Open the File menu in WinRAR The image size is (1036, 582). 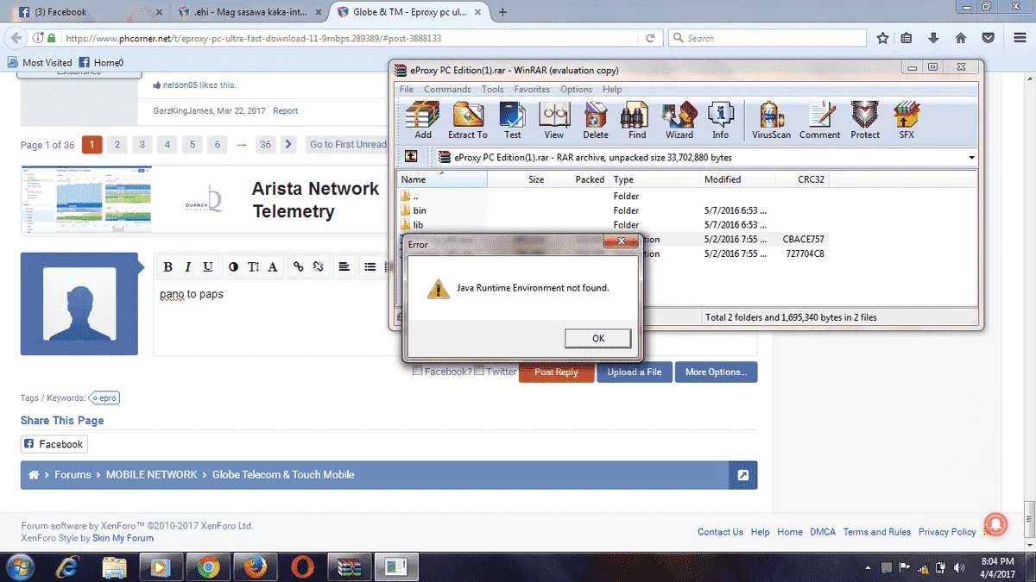click(407, 89)
